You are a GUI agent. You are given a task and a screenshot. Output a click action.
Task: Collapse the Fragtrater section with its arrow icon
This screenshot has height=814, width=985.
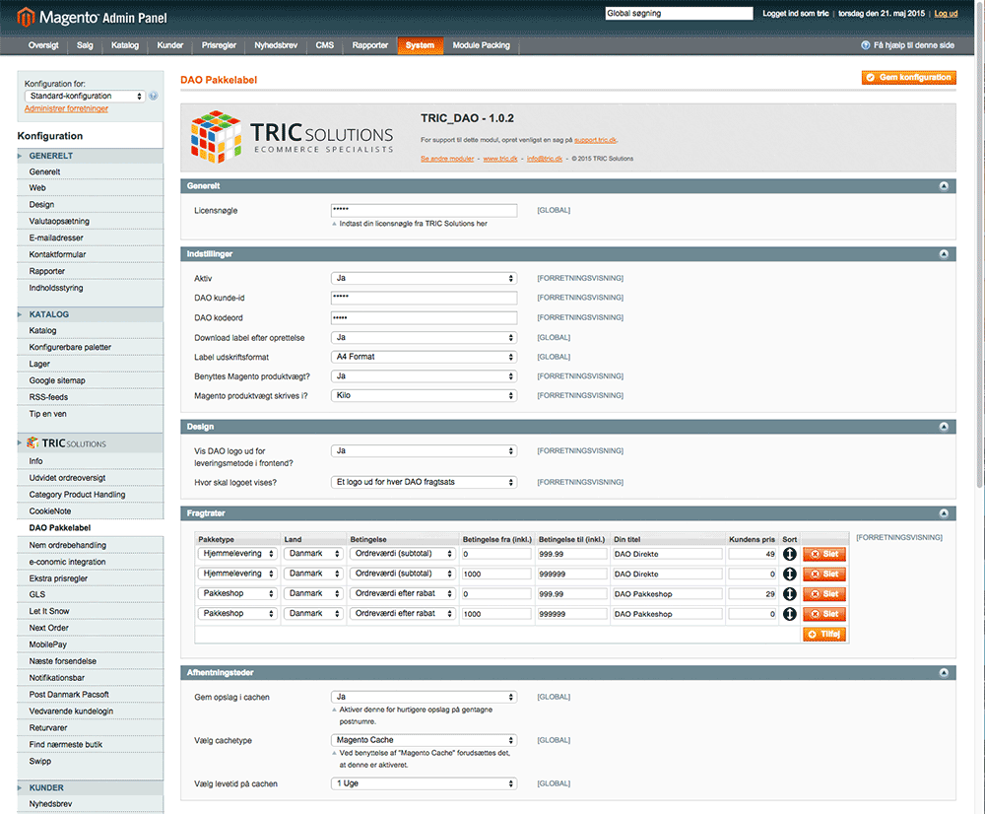pyautogui.click(x=944, y=513)
